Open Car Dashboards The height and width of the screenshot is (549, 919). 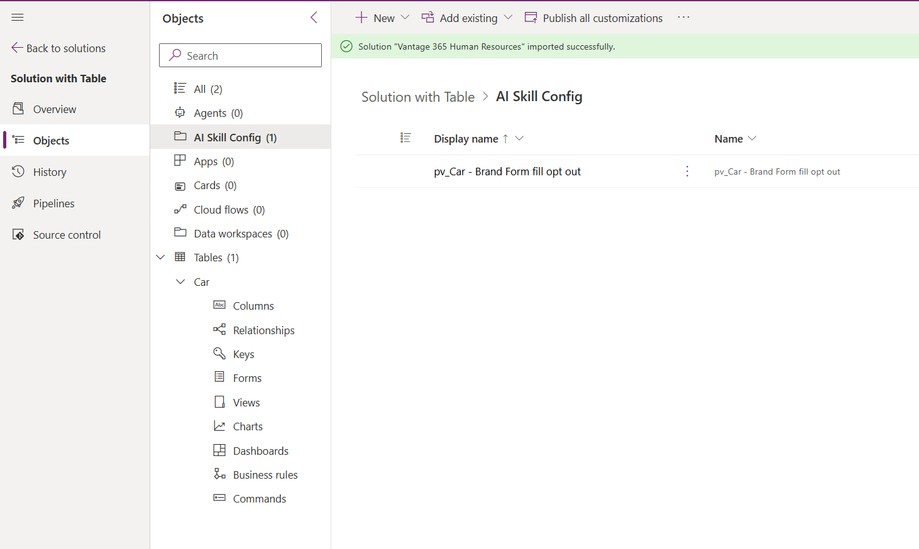260,451
